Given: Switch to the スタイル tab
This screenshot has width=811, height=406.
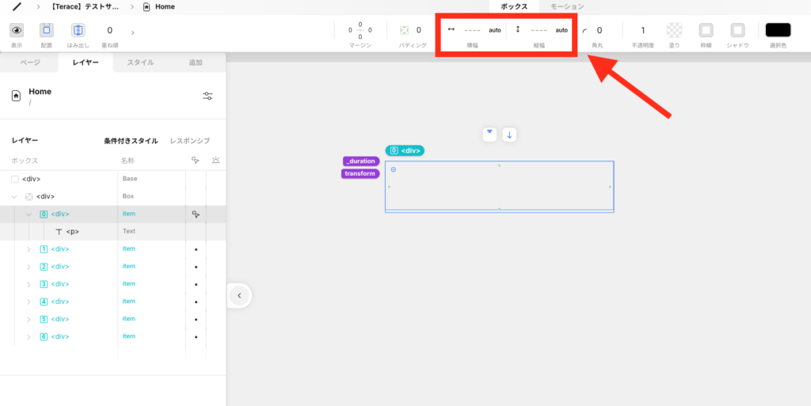Looking at the screenshot, I should [141, 62].
